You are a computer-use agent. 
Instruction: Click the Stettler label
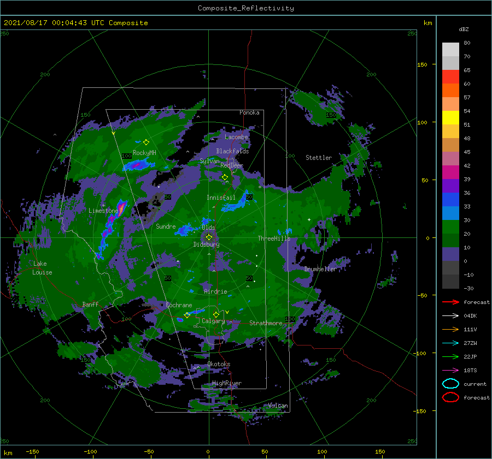pos(319,158)
